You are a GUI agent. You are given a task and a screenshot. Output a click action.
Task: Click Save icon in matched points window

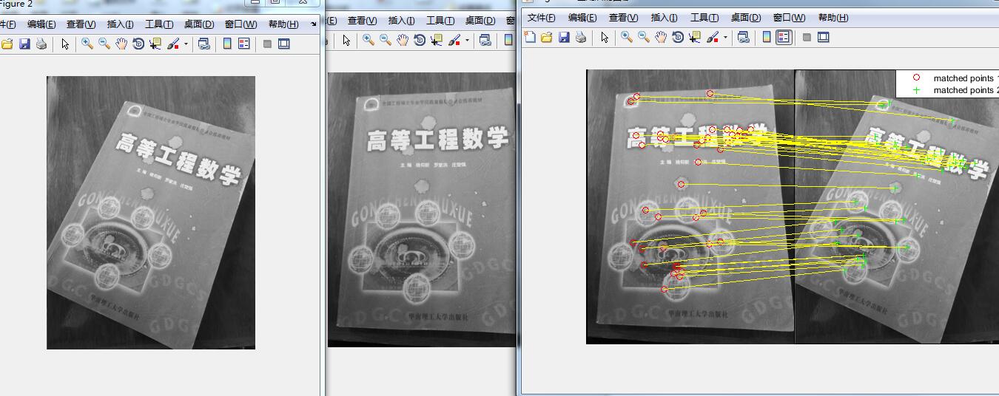point(564,37)
